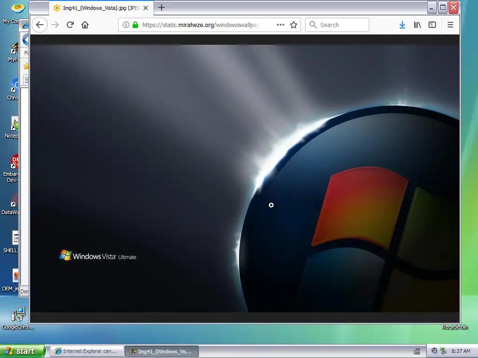478x358 pixels.
Task: Close the Firefox window
Action: point(454,7)
